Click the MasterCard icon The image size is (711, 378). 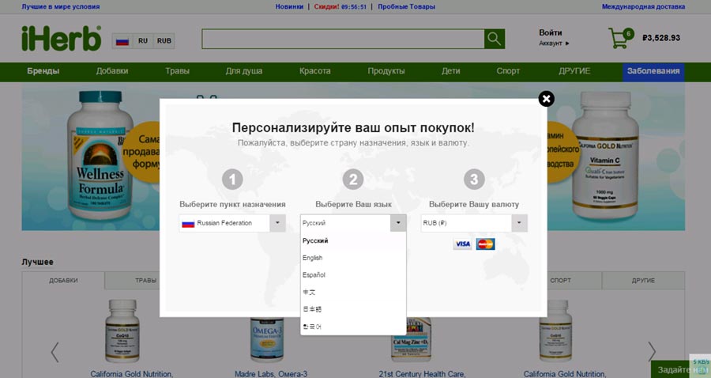485,244
